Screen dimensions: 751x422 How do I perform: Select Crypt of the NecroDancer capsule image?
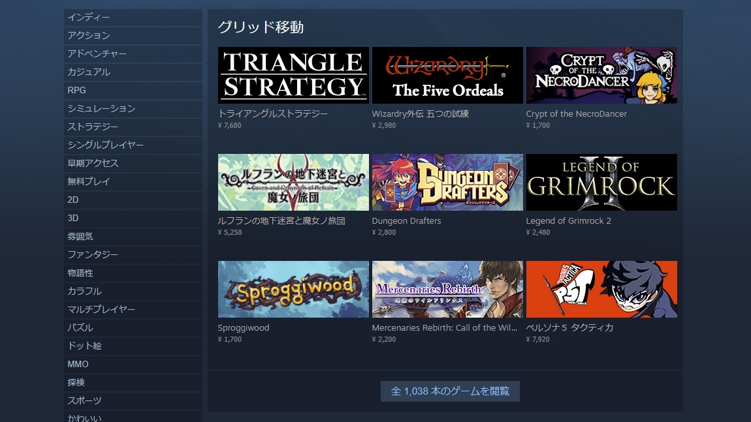point(601,75)
